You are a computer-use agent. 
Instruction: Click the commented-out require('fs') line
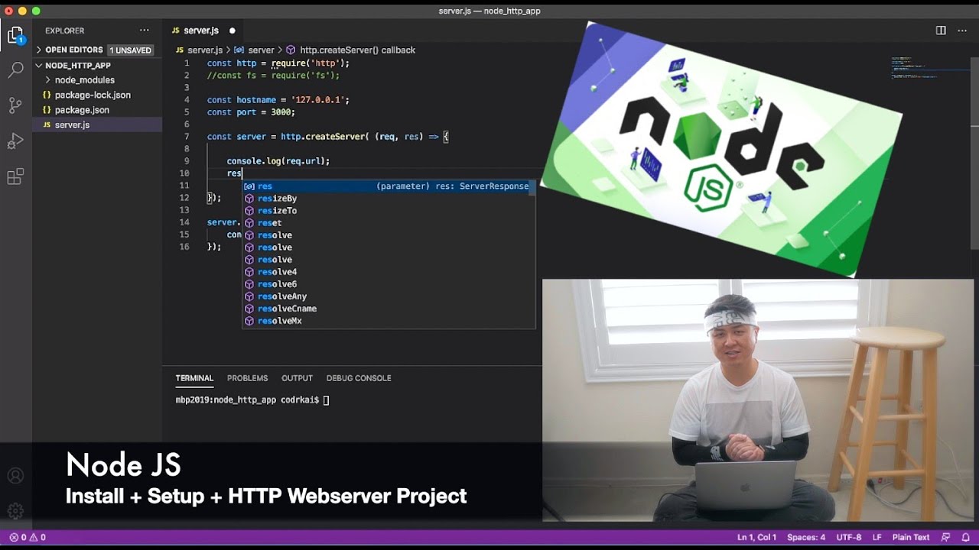click(273, 76)
